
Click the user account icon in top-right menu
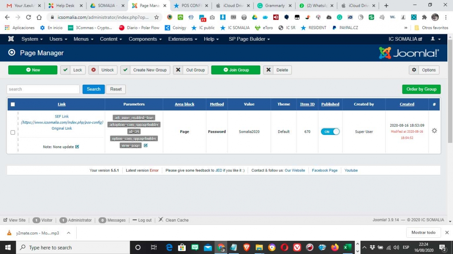pos(433,39)
